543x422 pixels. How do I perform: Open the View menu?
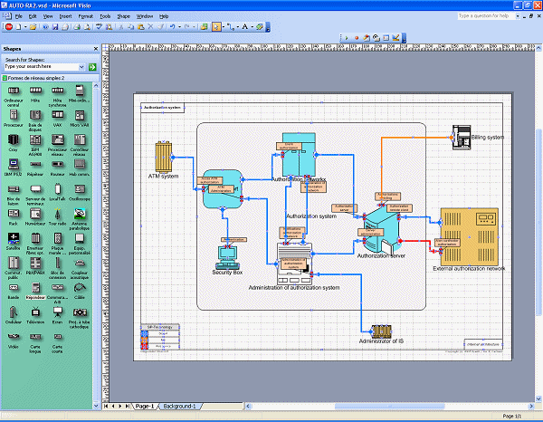point(48,16)
